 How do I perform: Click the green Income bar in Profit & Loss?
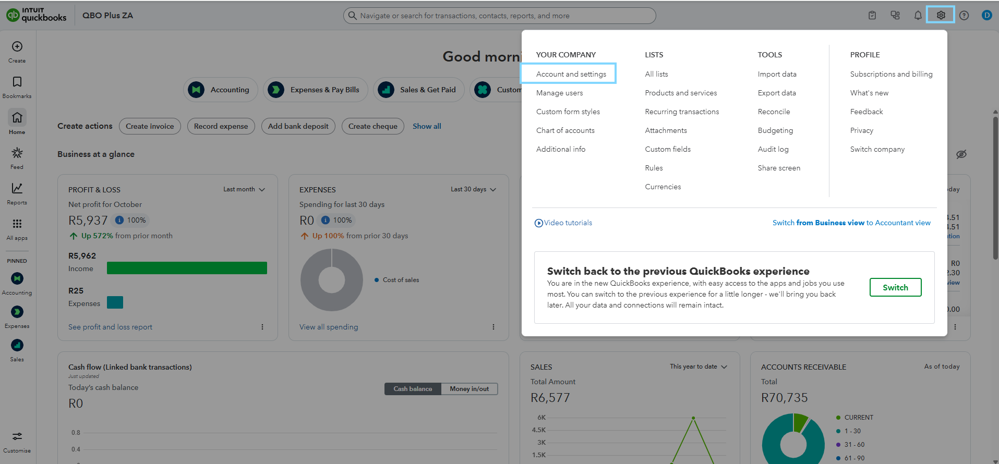pyautogui.click(x=187, y=268)
